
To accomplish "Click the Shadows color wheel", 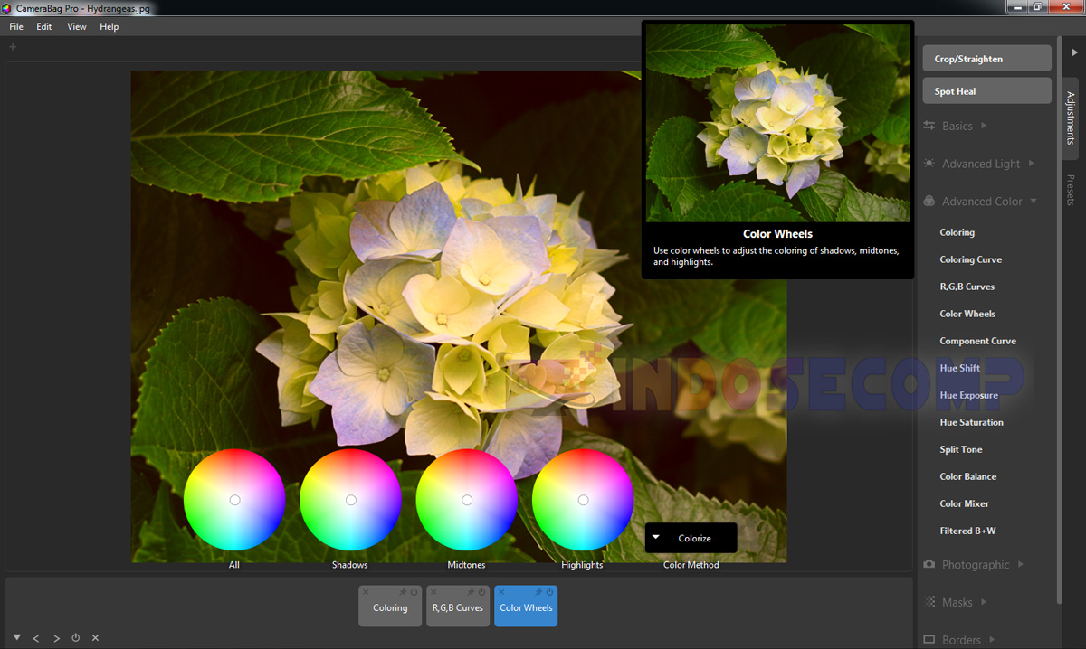I will pyautogui.click(x=350, y=499).
